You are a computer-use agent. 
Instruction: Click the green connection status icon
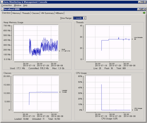tap(144, 13)
